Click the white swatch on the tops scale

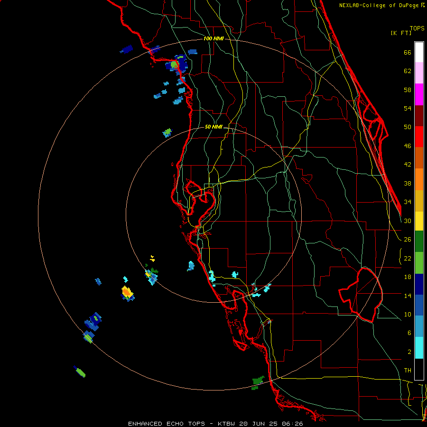(419, 52)
